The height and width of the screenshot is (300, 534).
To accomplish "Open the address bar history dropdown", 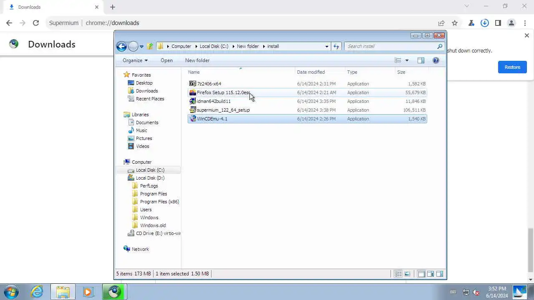I will 327,46.
